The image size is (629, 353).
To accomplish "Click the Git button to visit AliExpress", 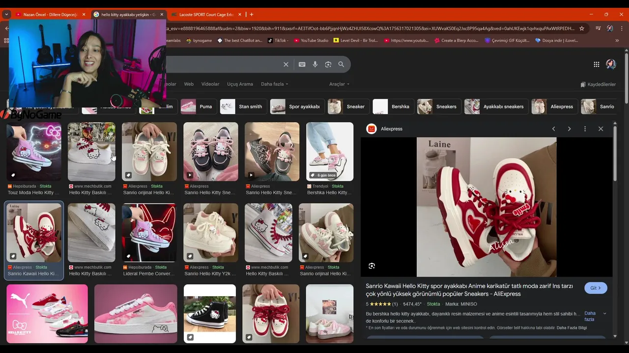I will [596, 288].
